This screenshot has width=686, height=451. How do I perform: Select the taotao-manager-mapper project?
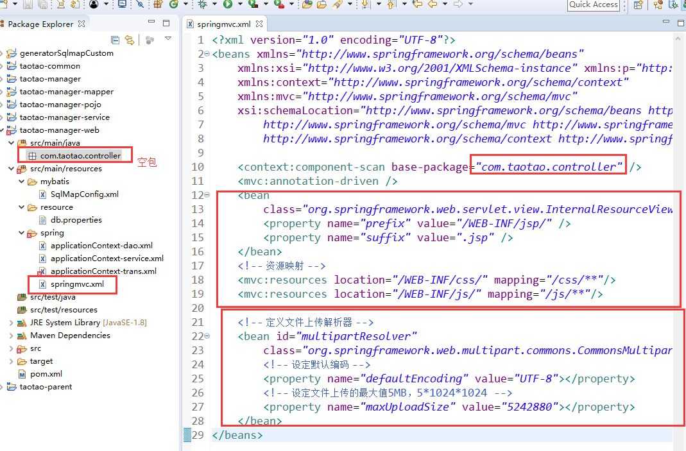[x=67, y=92]
